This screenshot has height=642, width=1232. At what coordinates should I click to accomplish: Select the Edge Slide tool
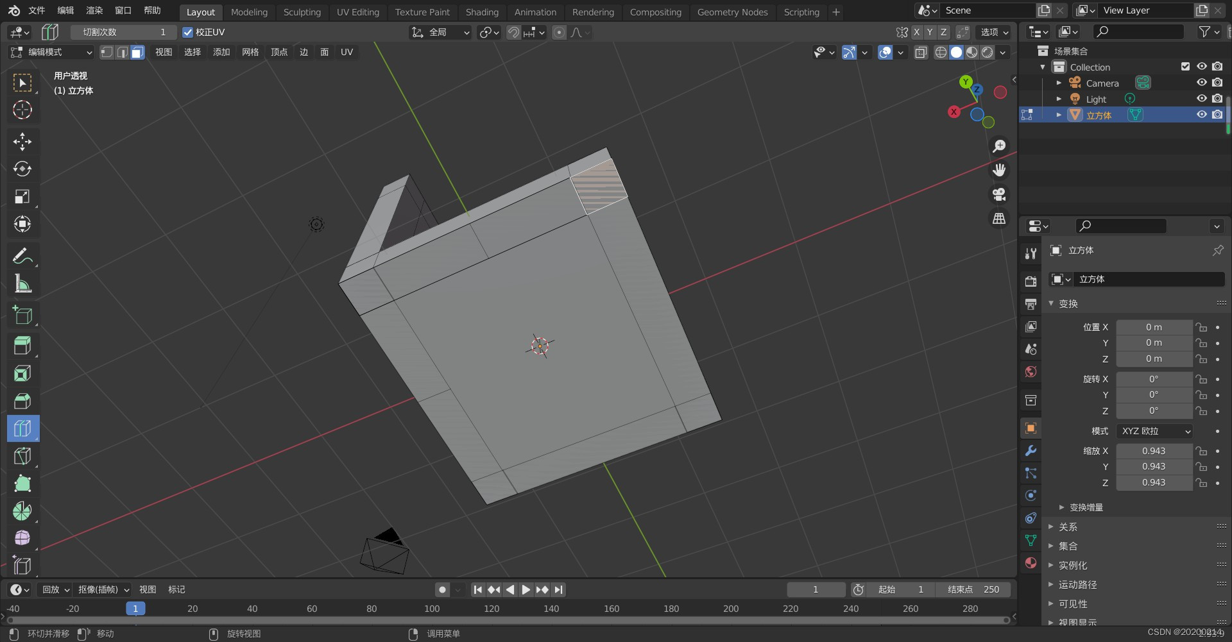coord(22,566)
